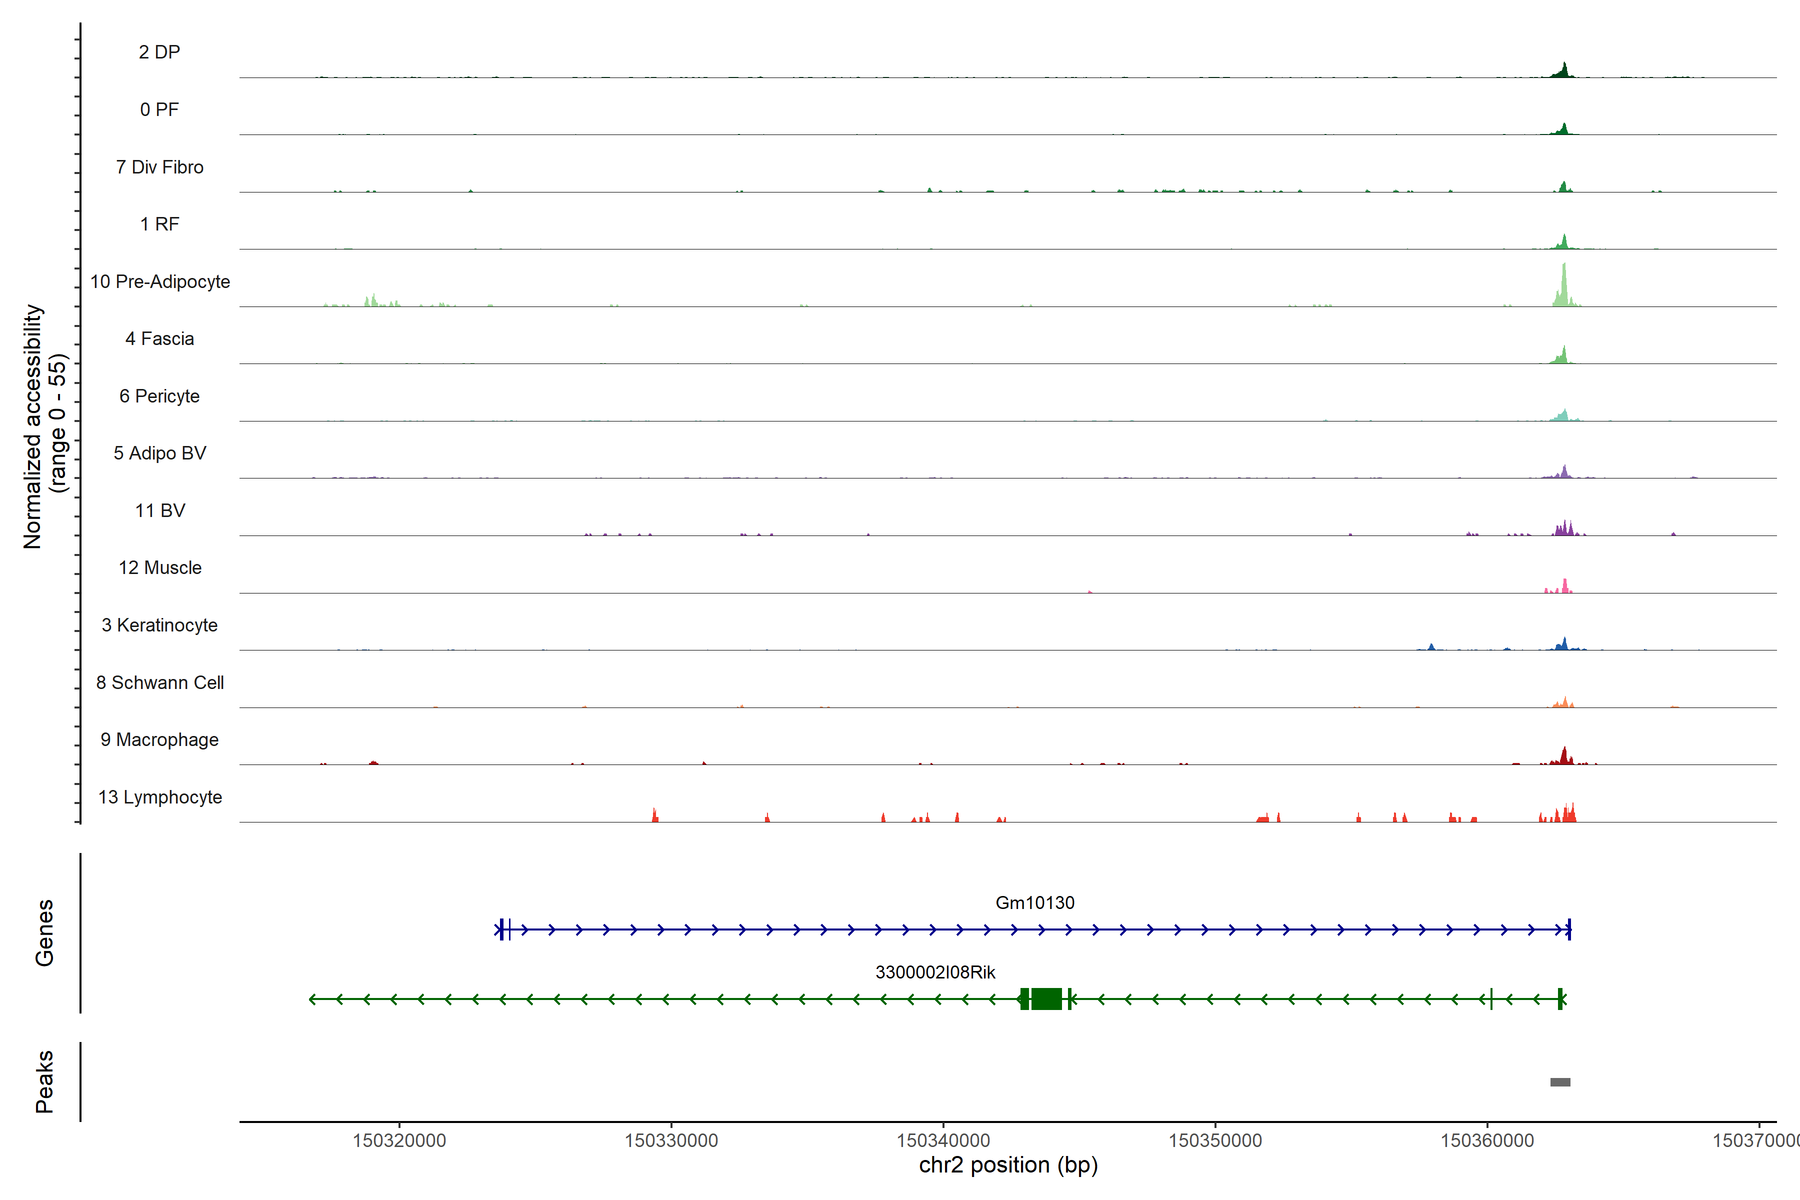Click the Genes panel label
1800x1200 pixels.
[44, 932]
